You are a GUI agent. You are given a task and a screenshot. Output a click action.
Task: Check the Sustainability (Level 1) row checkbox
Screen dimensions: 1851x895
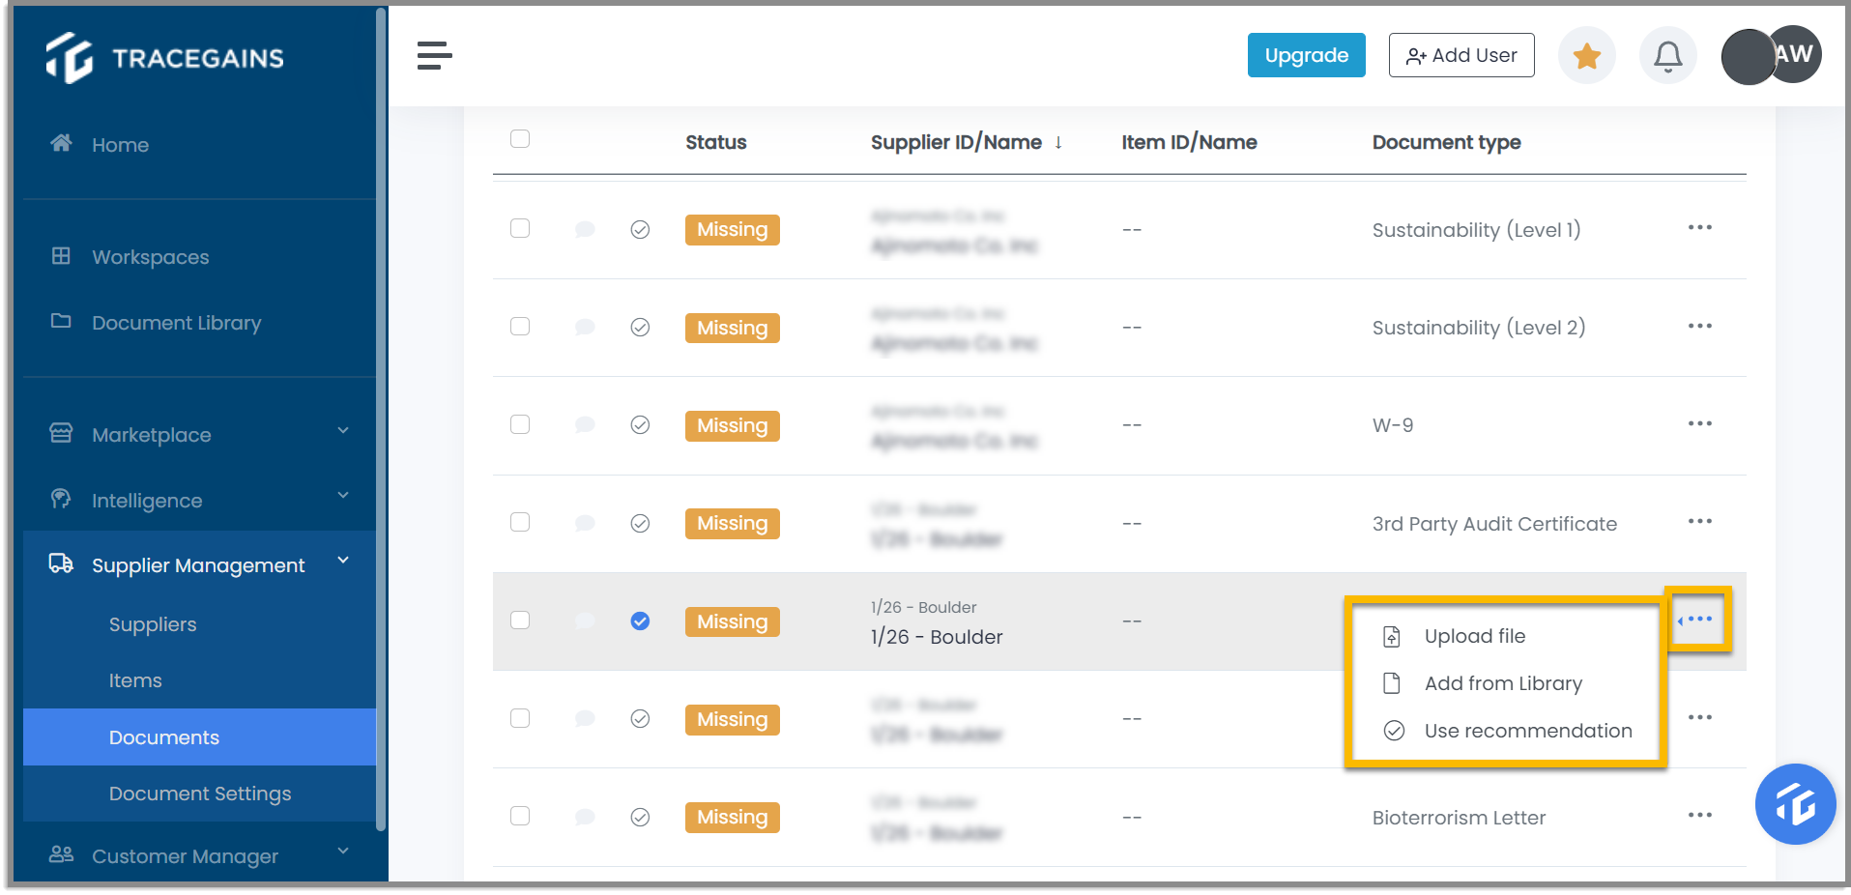tap(519, 228)
